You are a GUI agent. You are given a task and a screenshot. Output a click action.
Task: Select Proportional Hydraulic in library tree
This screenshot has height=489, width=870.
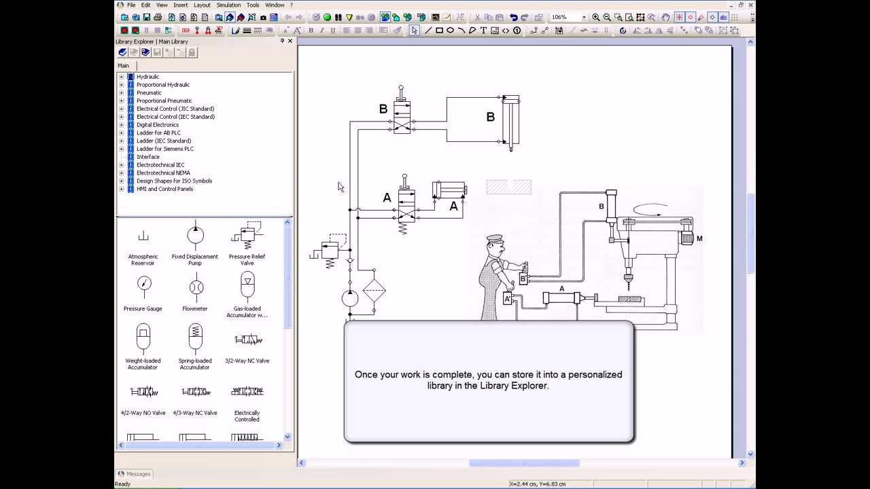click(x=163, y=85)
